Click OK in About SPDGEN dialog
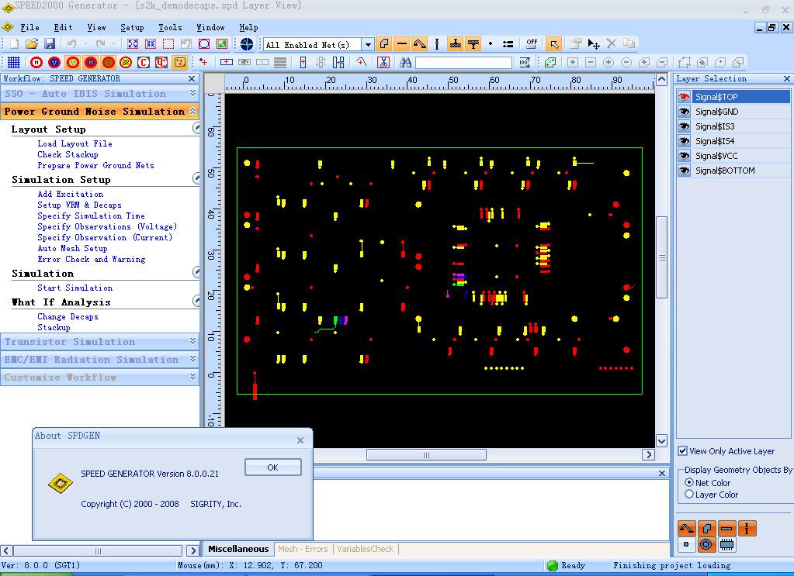This screenshot has width=794, height=576. (273, 467)
